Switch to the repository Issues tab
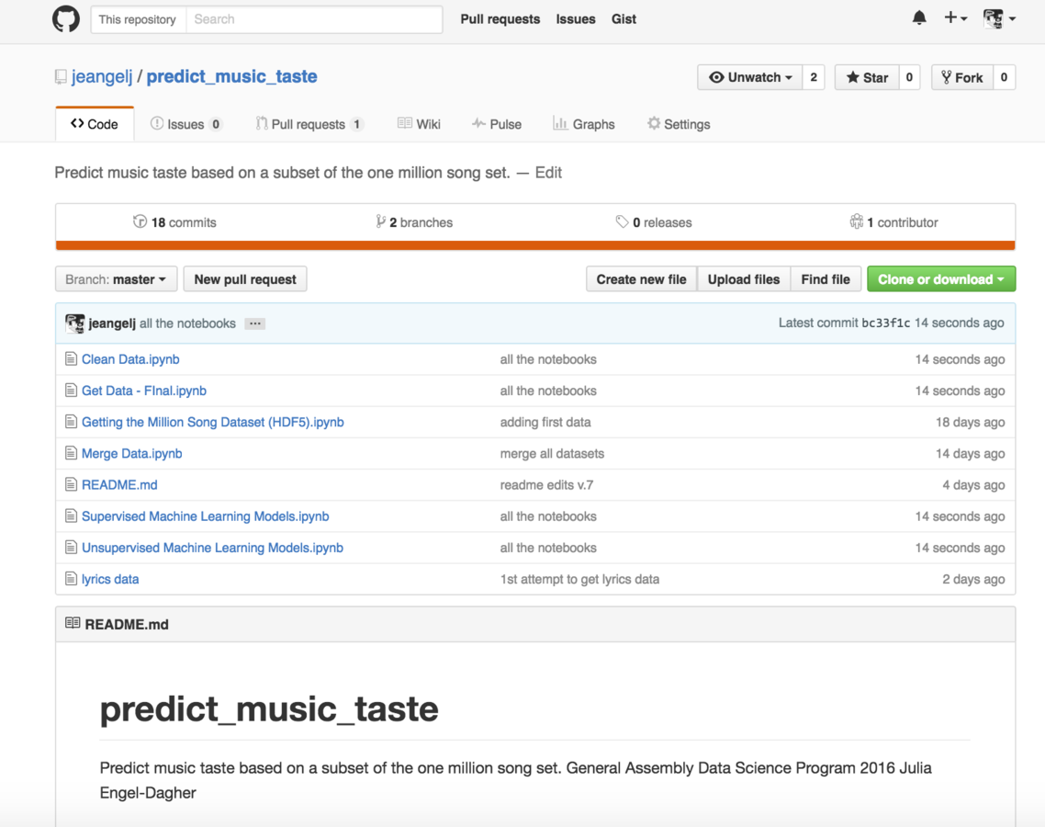1045x827 pixels. 185,124
